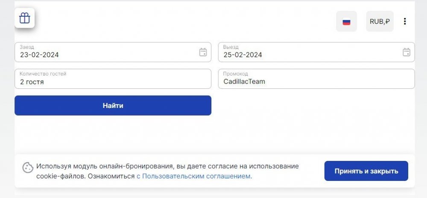427x198 pixels.
Task: Click the calendar icon in the Выезд field
Action: click(407, 52)
